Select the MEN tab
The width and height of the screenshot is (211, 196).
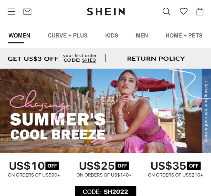tap(142, 36)
